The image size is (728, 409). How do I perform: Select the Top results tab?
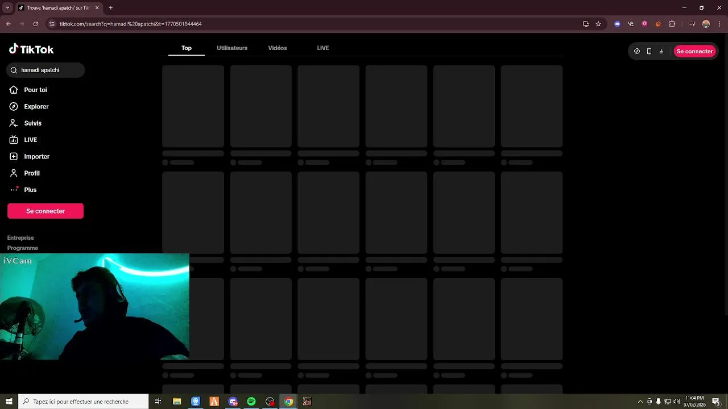(x=187, y=48)
